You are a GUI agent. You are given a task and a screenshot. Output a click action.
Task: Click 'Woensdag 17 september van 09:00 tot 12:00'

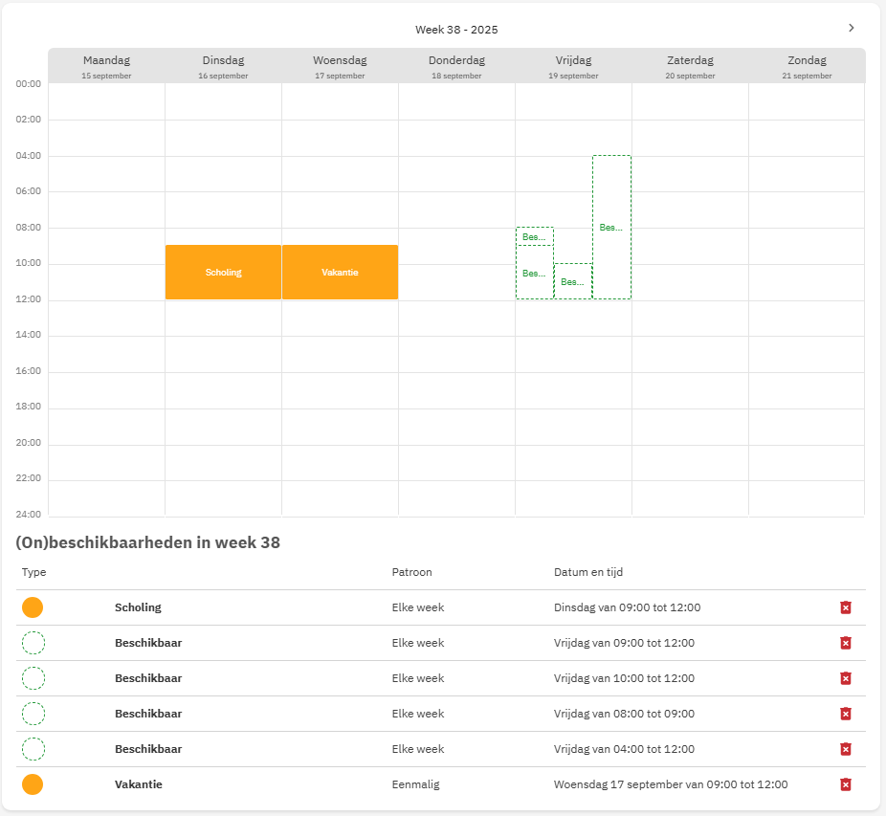tap(671, 784)
